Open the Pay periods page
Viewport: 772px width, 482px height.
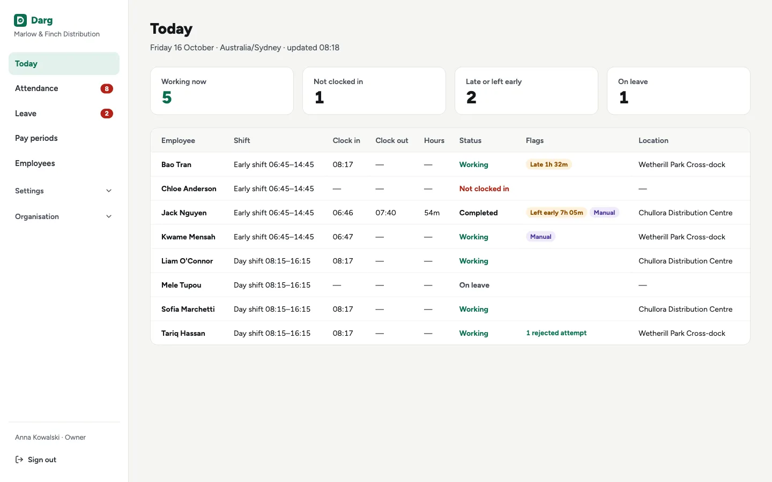point(64,138)
